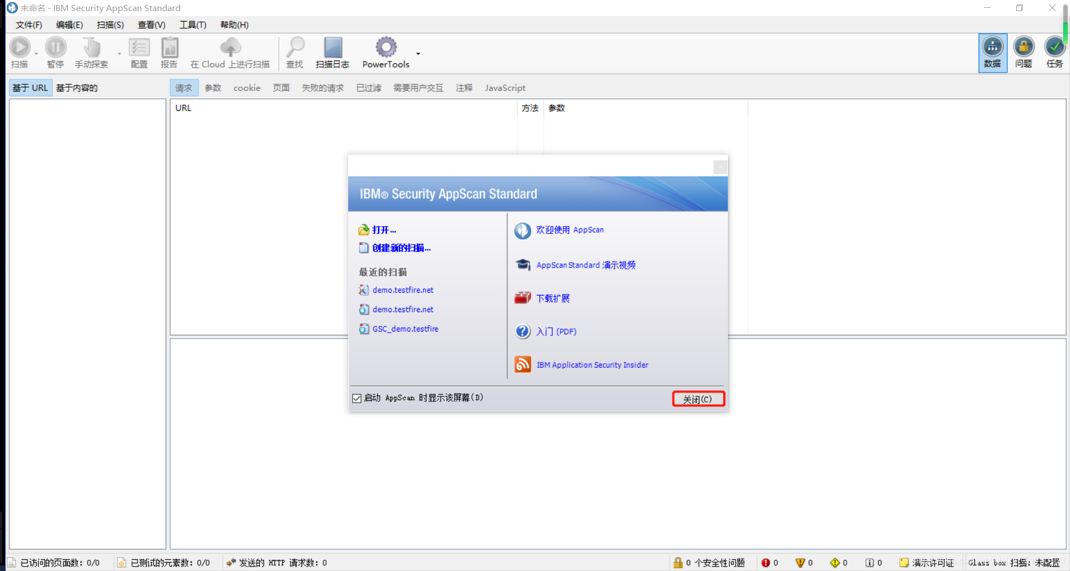Switch to the Parameters (参数) tab
This screenshot has height=571, width=1070.
point(213,88)
